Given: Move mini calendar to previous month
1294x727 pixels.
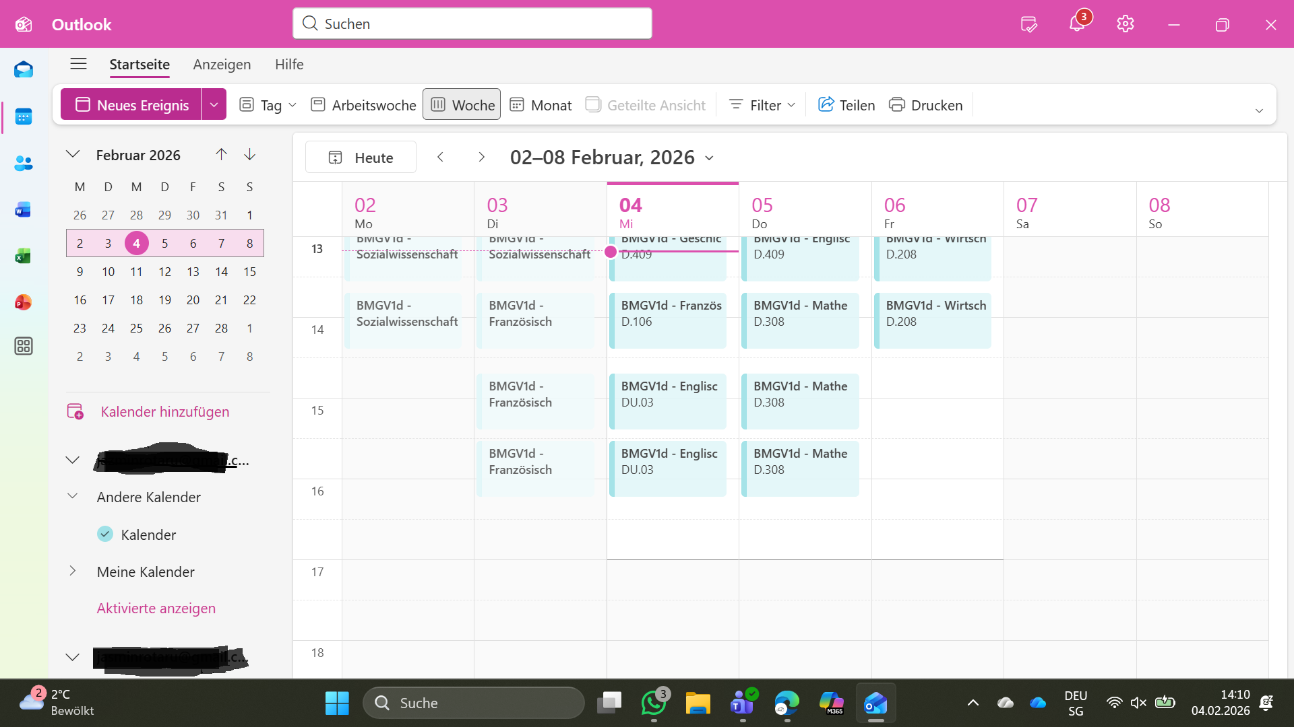Looking at the screenshot, I should pos(221,154).
